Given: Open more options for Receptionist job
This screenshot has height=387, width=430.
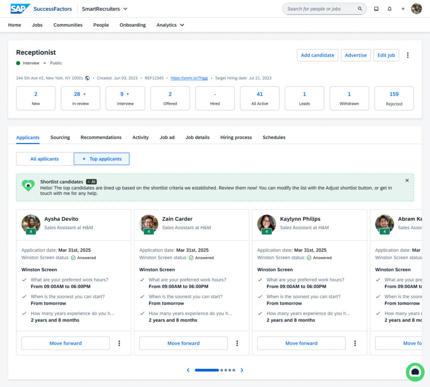Looking at the screenshot, I should tap(408, 55).
